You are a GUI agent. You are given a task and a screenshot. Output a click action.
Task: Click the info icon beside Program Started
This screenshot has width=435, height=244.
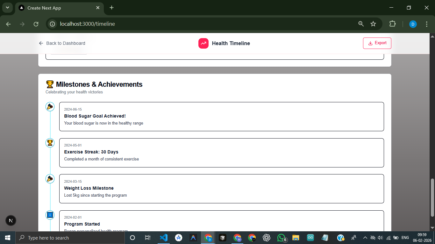pyautogui.click(x=50, y=215)
